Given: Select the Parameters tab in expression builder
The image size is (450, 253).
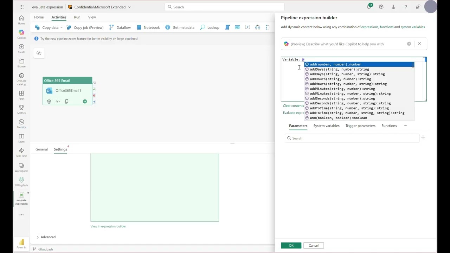Looking at the screenshot, I should [298, 125].
